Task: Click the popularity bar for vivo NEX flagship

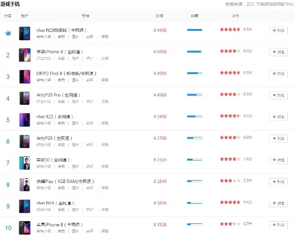Action: point(194,30)
